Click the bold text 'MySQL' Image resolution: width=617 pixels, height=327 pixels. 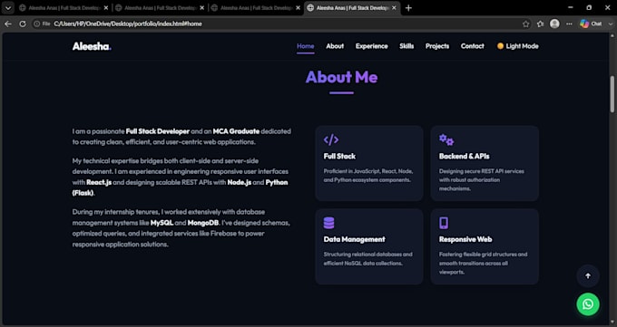pyautogui.click(x=162, y=223)
